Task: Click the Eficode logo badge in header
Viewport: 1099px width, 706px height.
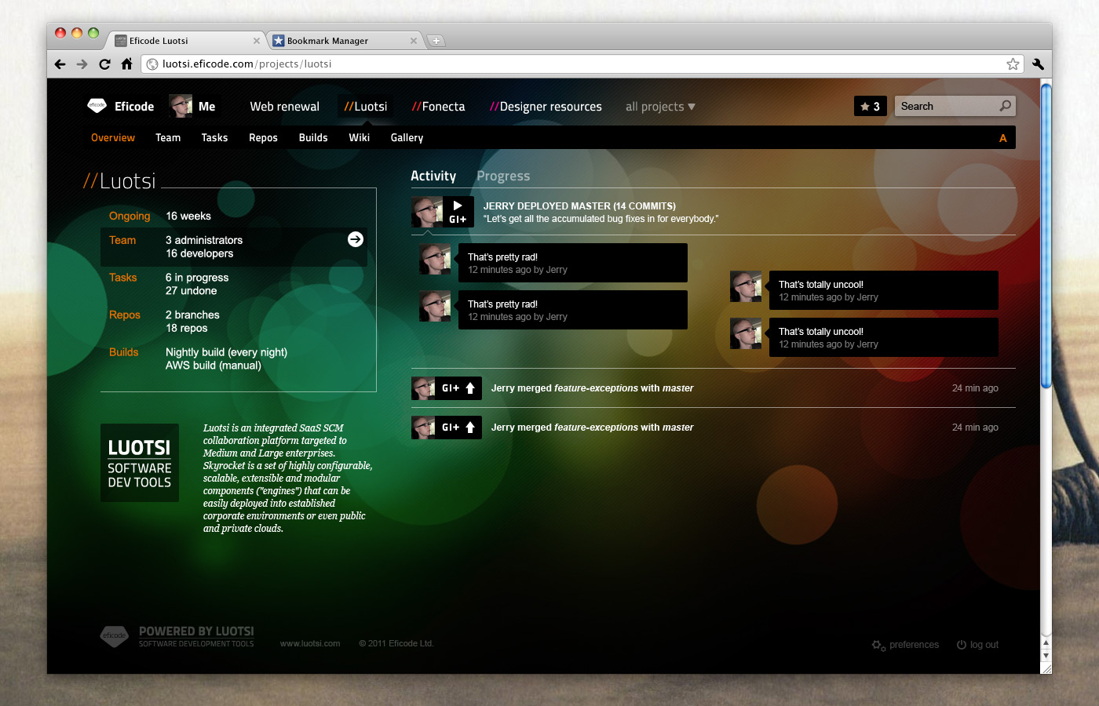Action: coord(97,105)
